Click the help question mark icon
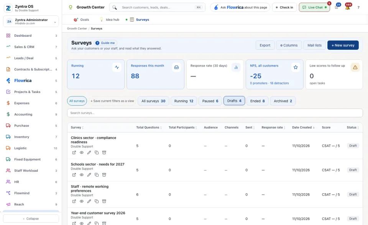368x225 pixels. (x=358, y=8)
